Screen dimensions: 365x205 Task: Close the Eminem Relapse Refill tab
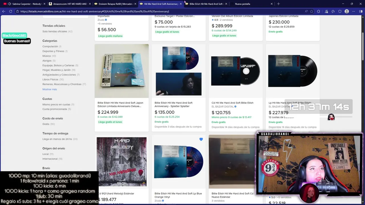[135, 4]
